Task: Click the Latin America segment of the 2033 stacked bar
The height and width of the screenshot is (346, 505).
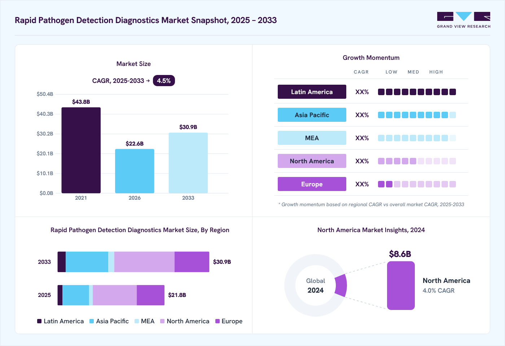Action: click(62, 262)
